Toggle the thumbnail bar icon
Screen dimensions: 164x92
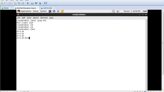32,3
